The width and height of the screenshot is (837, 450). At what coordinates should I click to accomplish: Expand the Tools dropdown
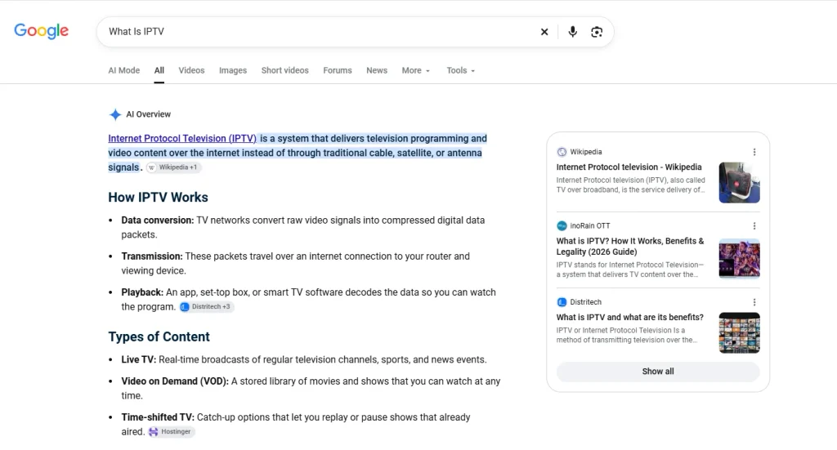tap(461, 70)
